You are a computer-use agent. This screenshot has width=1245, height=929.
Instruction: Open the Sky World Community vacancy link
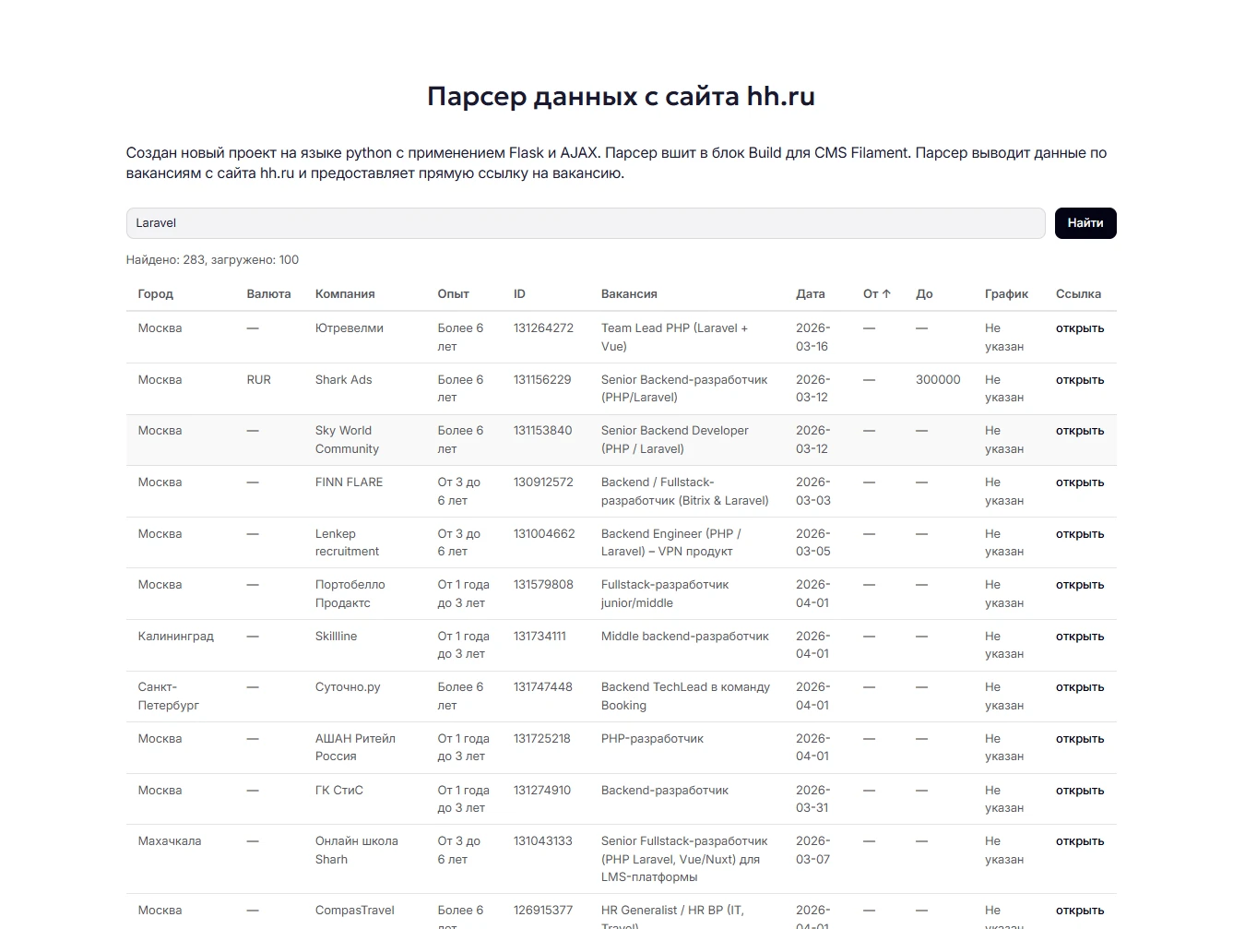[x=1079, y=430]
